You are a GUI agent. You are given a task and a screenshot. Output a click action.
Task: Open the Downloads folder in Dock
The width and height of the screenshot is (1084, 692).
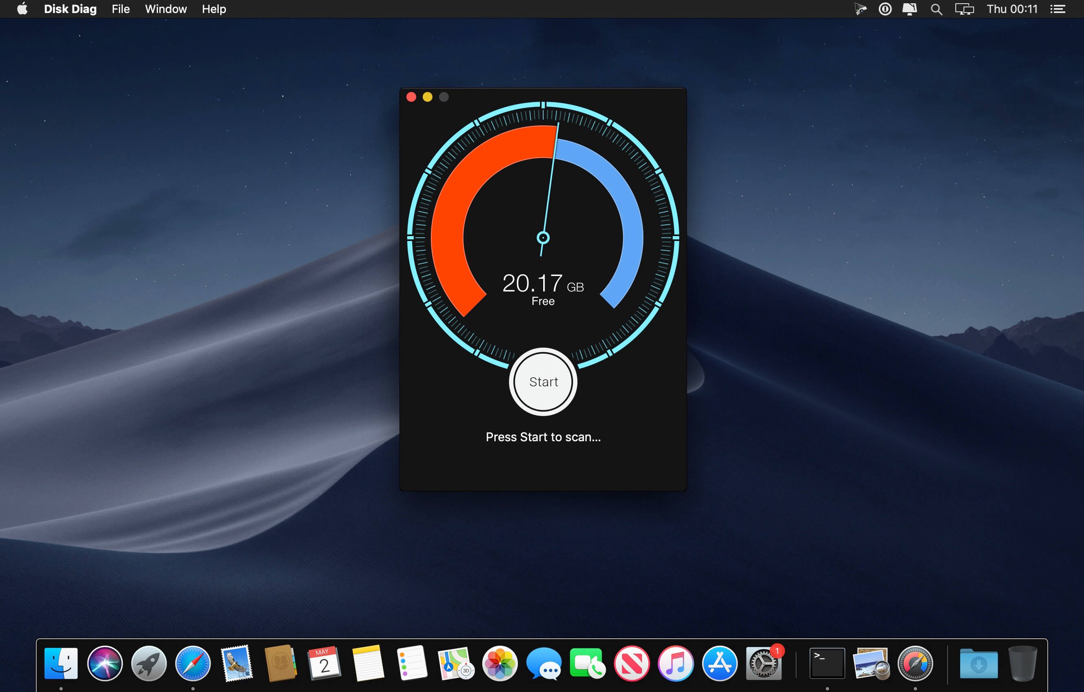[979, 663]
